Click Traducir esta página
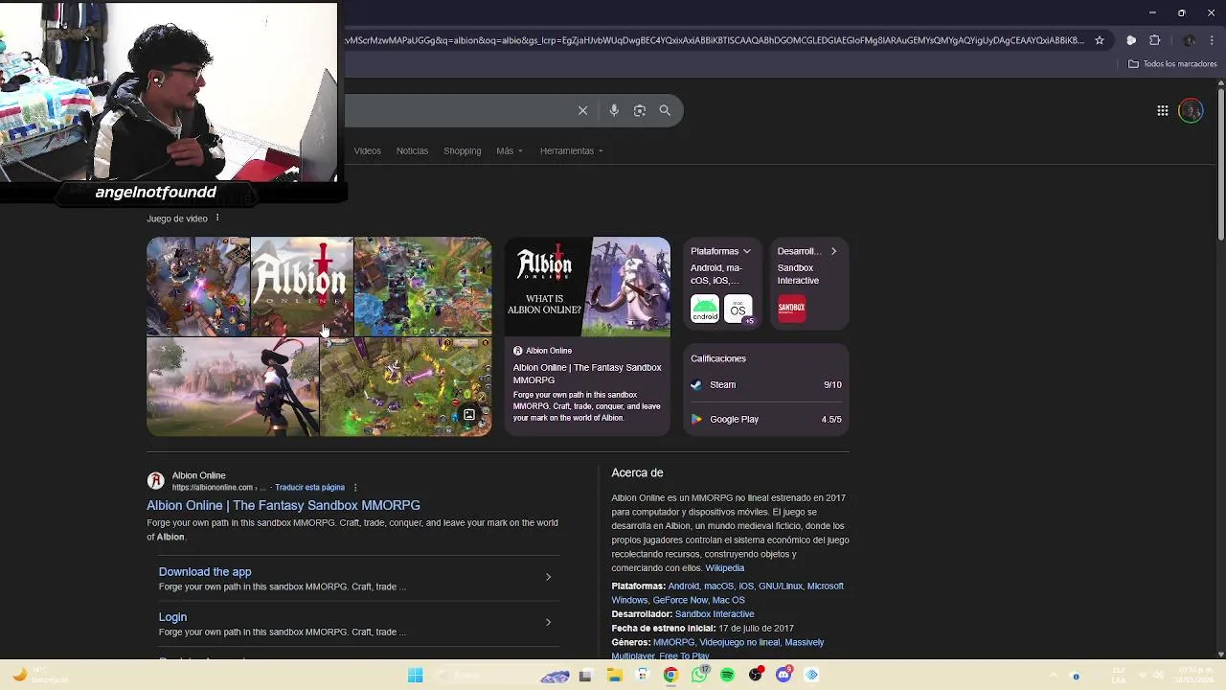Screen dimensions: 1226x690 [309, 488]
